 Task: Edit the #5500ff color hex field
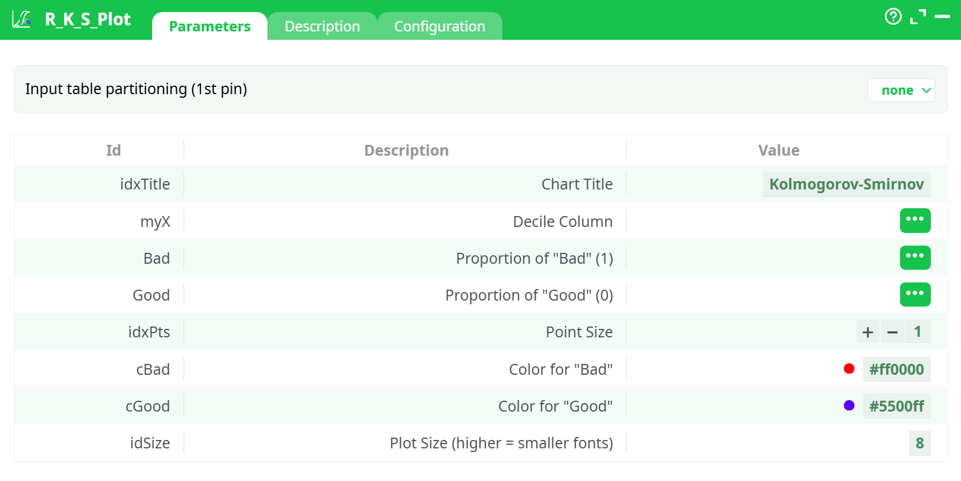pos(896,406)
